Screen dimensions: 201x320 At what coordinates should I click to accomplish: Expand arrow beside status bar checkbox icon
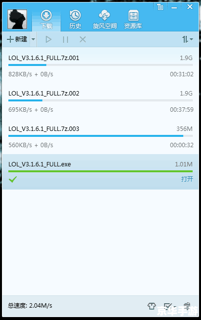click(x=175, y=306)
